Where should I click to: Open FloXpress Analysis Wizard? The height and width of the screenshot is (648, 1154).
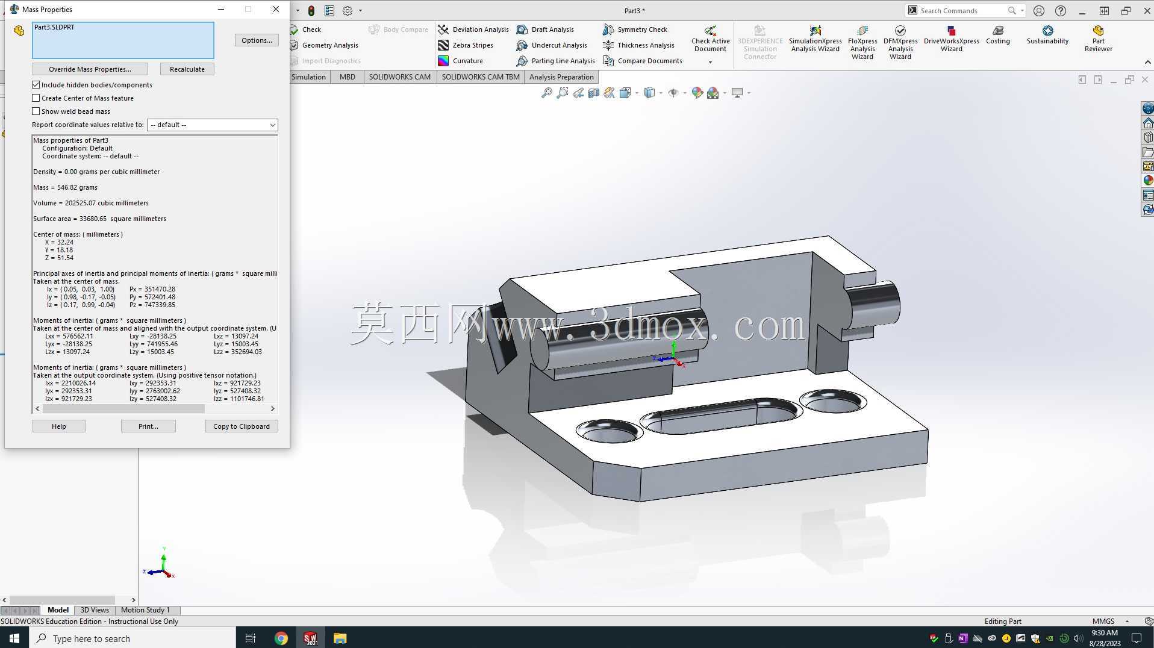point(862,43)
